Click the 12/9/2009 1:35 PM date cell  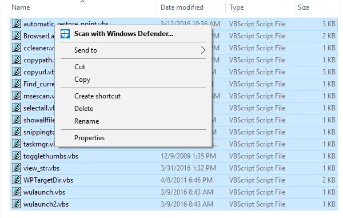(x=188, y=156)
